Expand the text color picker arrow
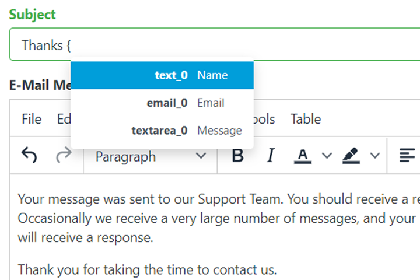This screenshot has height=280, width=420. tap(327, 156)
